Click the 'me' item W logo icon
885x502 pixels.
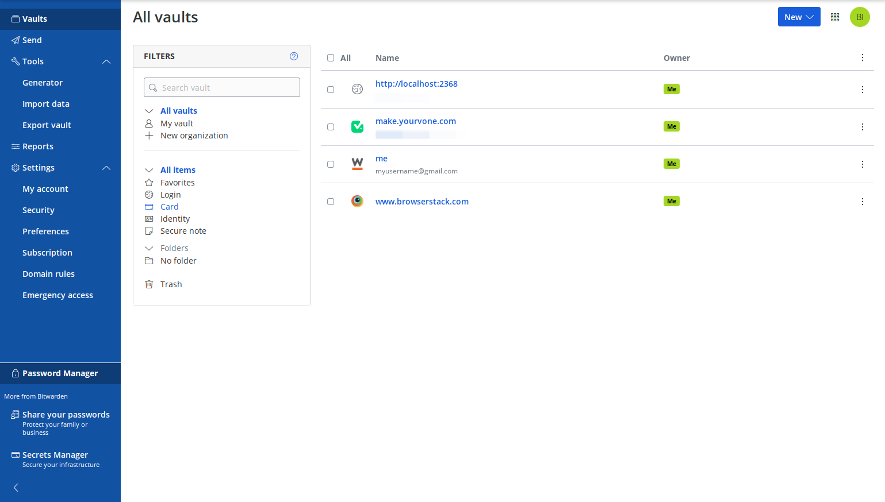tap(357, 164)
